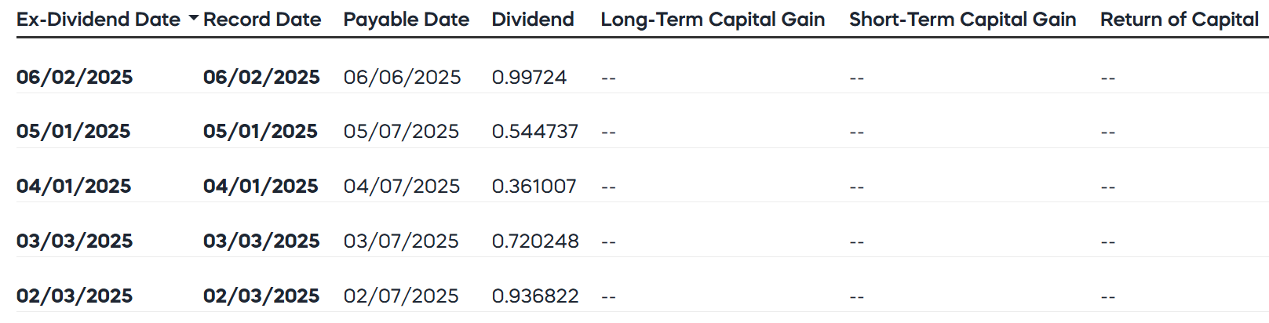This screenshot has width=1269, height=323.
Task: Click the Payable Date column header
Action: coord(406,20)
